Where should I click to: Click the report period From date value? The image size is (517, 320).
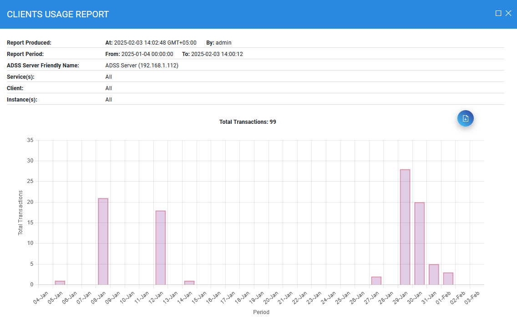point(147,54)
